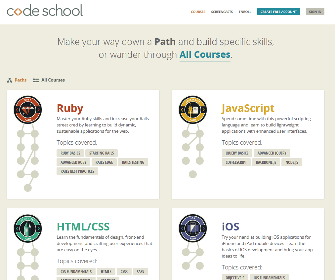Click the Create Free Account button
The image size is (335, 280).
click(x=278, y=12)
